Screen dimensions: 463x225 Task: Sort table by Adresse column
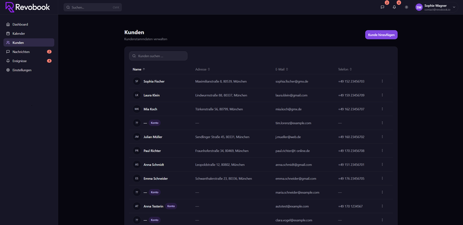pyautogui.click(x=203, y=69)
